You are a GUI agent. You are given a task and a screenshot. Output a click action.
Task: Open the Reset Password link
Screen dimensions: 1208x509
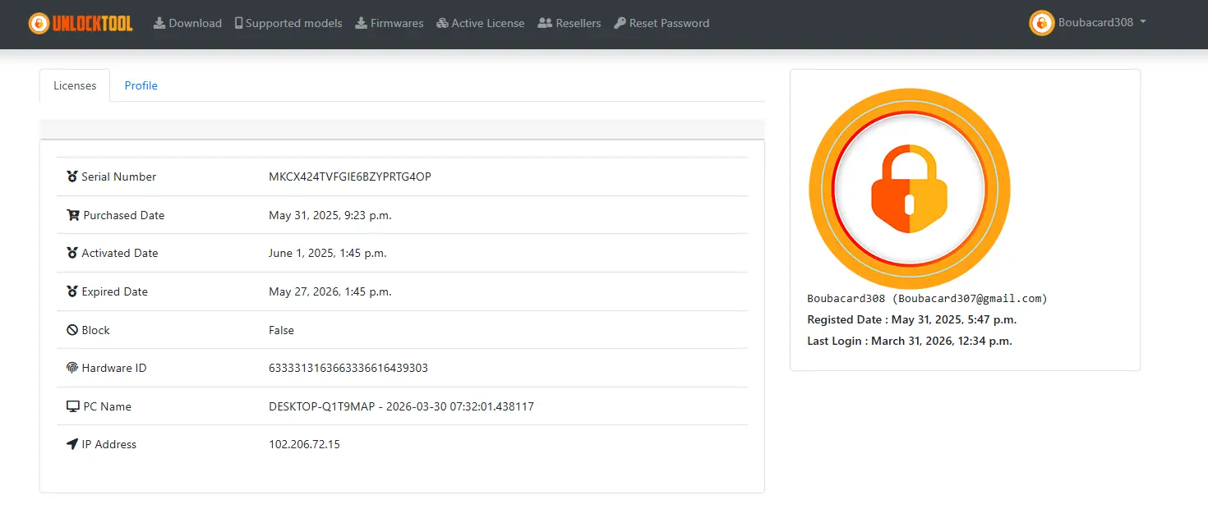(662, 23)
